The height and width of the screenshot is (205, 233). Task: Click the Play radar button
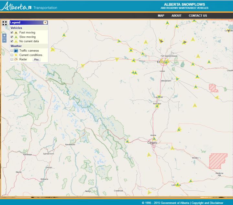tap(36, 59)
